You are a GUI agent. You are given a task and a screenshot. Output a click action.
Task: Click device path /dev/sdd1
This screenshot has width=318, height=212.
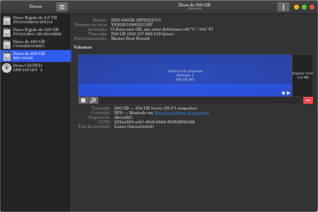123,117
